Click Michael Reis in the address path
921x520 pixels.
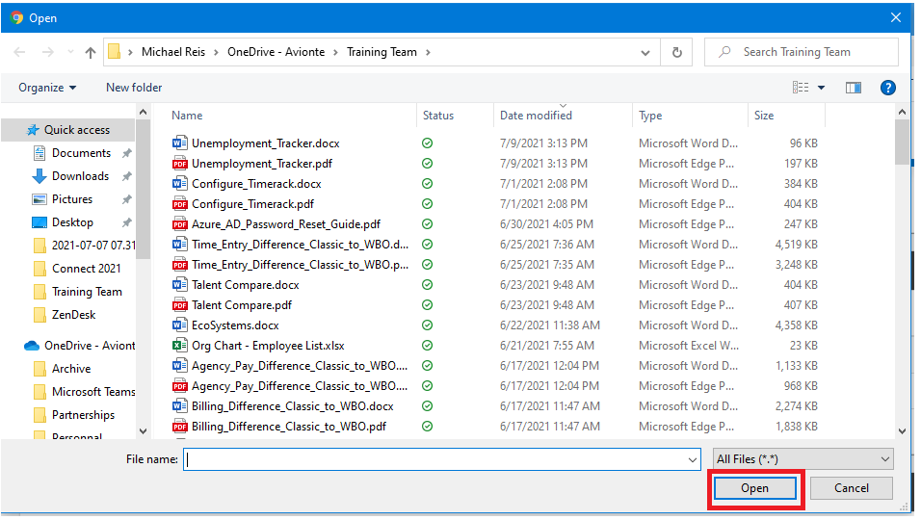[x=173, y=52]
